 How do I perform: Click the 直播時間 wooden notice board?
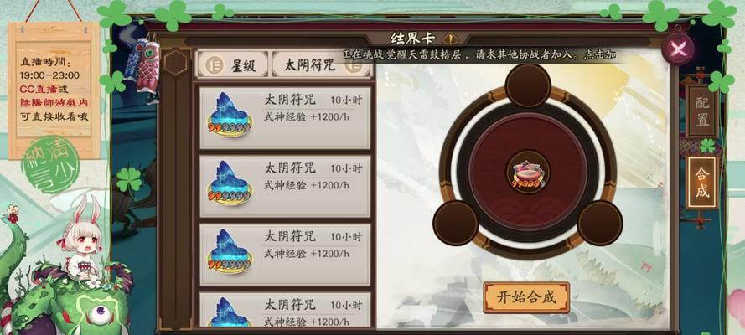[x=54, y=90]
